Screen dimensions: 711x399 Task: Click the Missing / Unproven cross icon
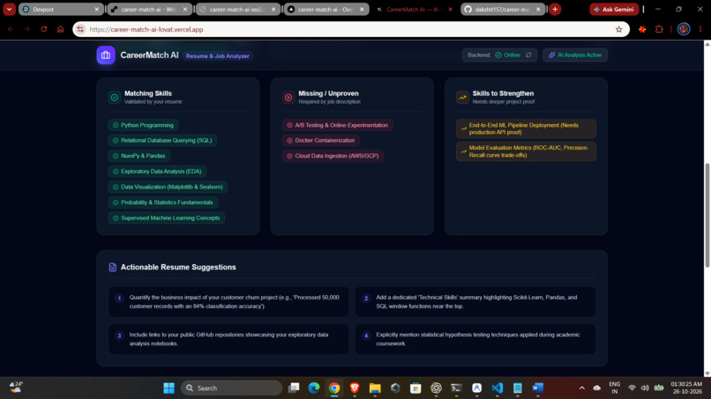(288, 98)
